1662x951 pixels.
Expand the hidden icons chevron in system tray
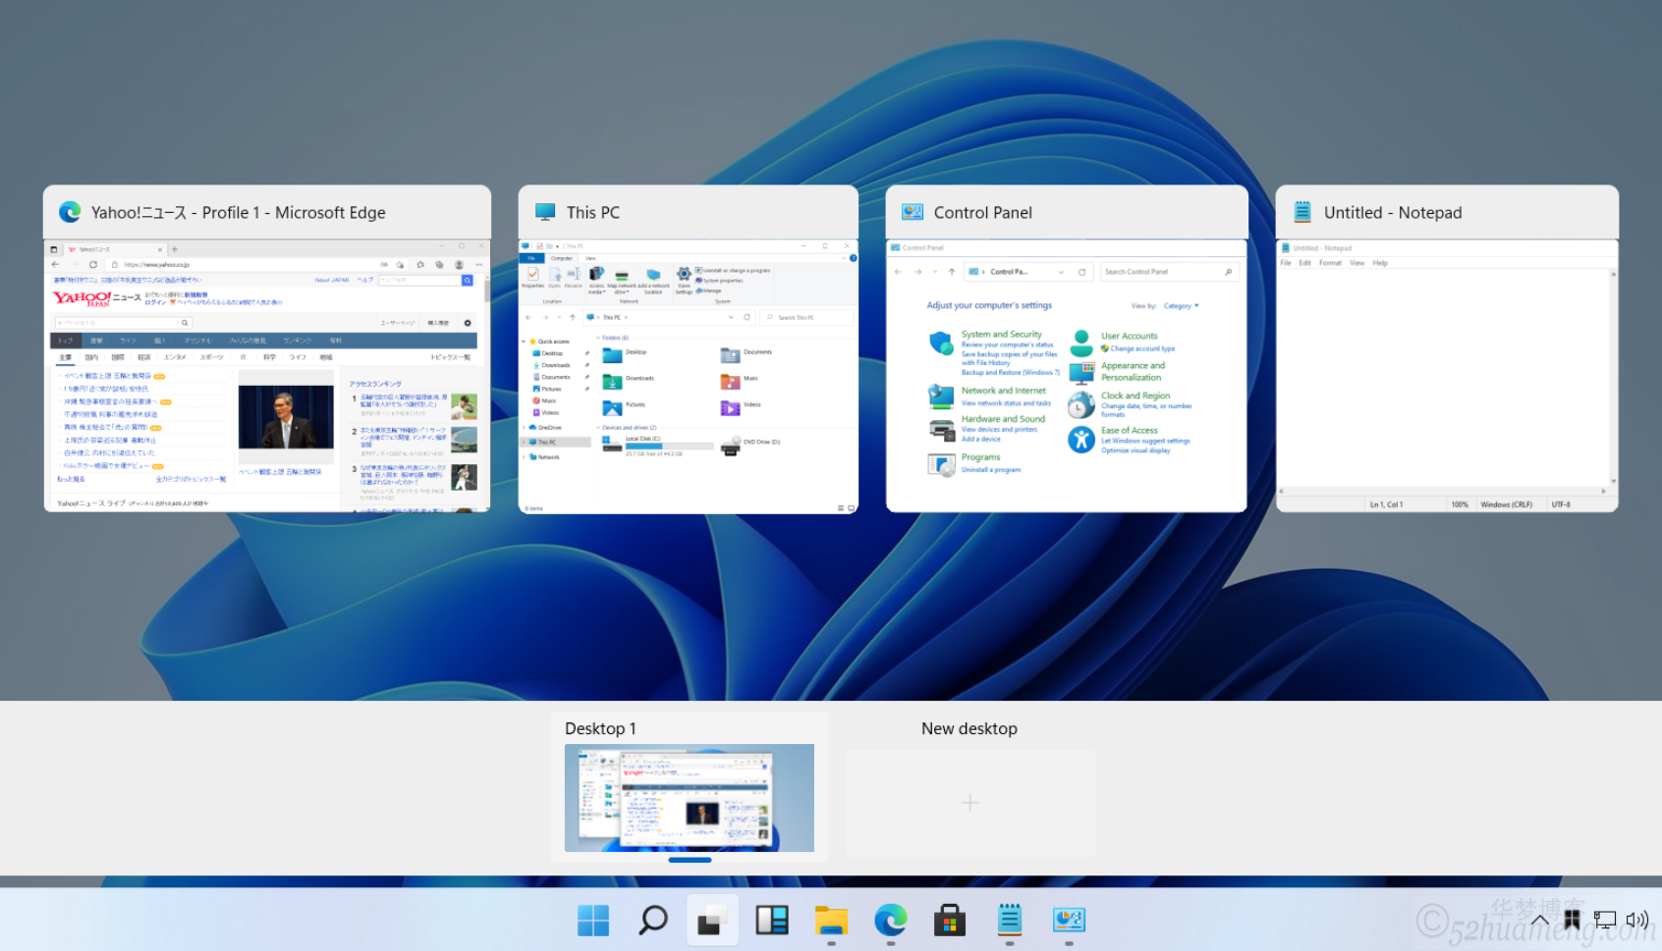[1539, 920]
